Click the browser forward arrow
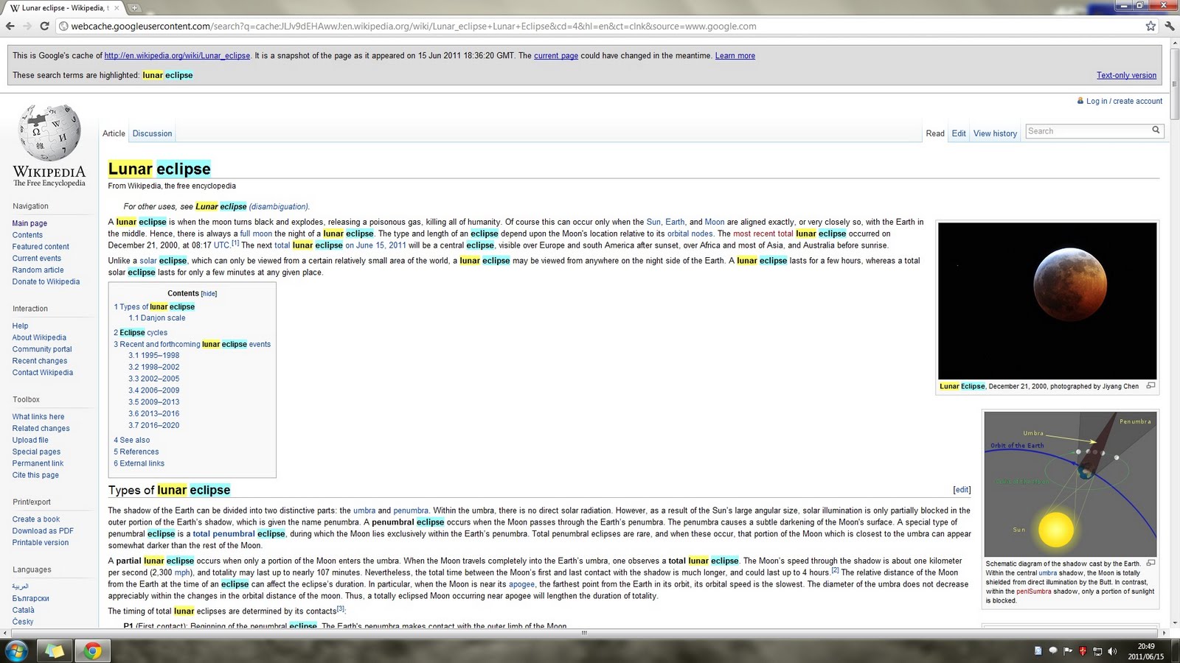The height and width of the screenshot is (663, 1180). 27,26
